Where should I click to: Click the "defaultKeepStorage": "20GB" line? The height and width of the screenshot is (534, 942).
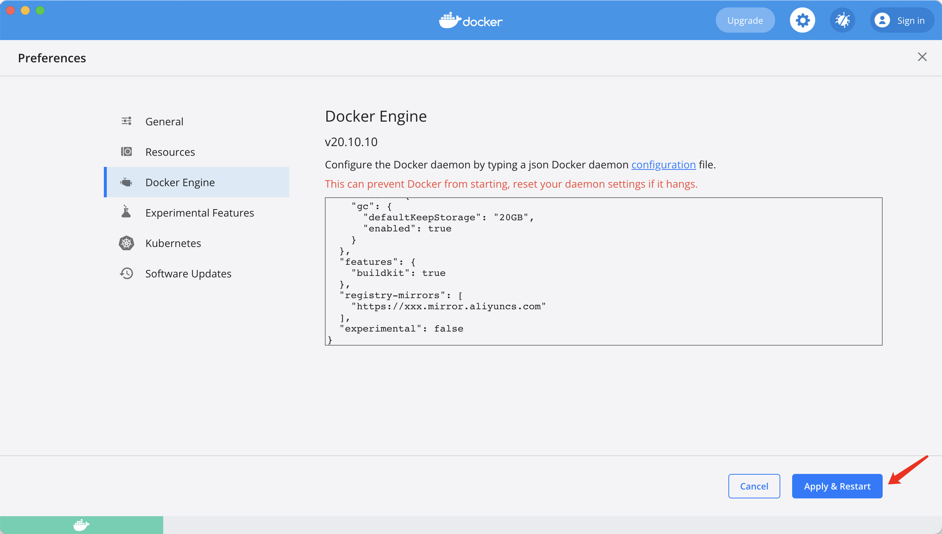[x=448, y=217]
